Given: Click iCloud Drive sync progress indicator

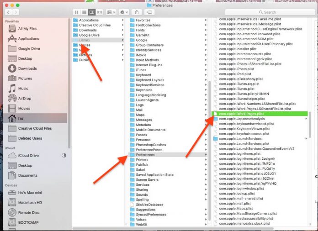Looking at the screenshot, I should coord(64,155).
